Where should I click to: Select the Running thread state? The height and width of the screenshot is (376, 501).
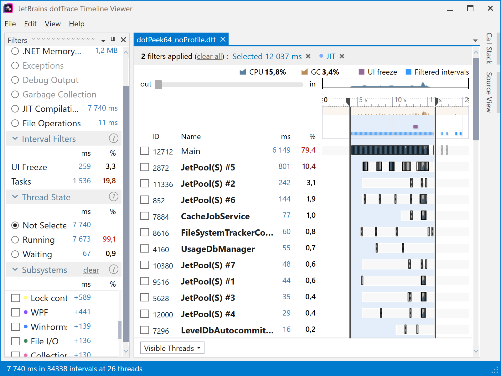pyautogui.click(x=15, y=240)
